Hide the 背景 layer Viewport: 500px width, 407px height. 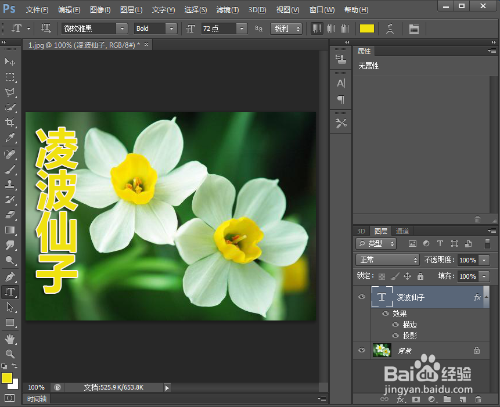tap(362, 350)
